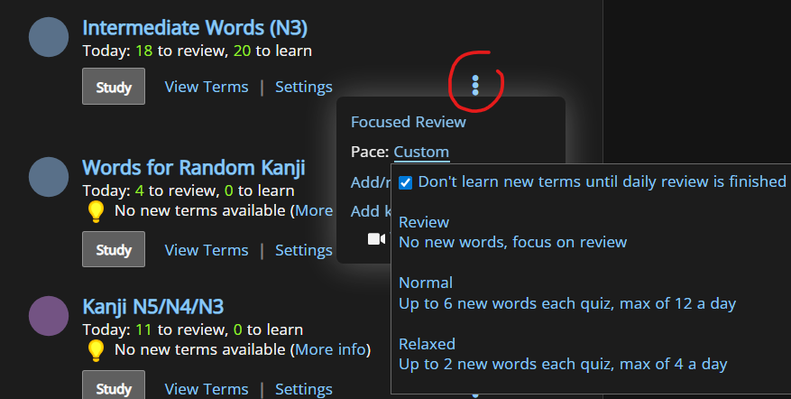The image size is (791, 399).
Task: Open View Terms for Intermediate Words (N3)
Action: pos(206,87)
